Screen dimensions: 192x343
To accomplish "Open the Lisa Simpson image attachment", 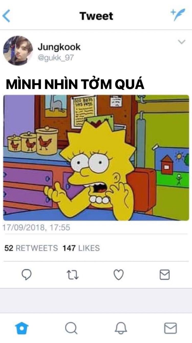I will (x=96, y=158).
